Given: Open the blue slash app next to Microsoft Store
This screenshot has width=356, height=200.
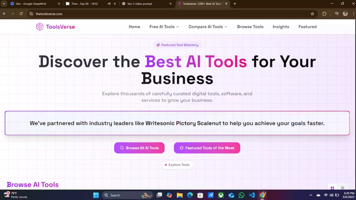Looking at the screenshot, I should pyautogui.click(x=210, y=195).
